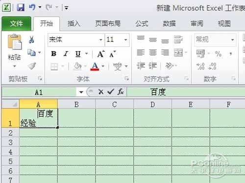
Task: Save the workbook with the floppy icon
Action: (x=21, y=7)
